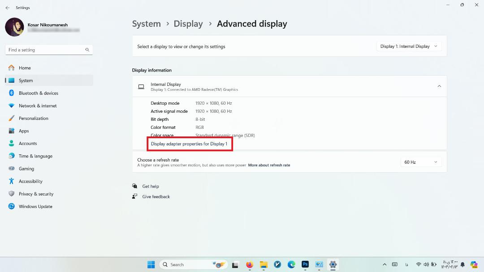Click the Give feedback person icon

click(x=134, y=196)
